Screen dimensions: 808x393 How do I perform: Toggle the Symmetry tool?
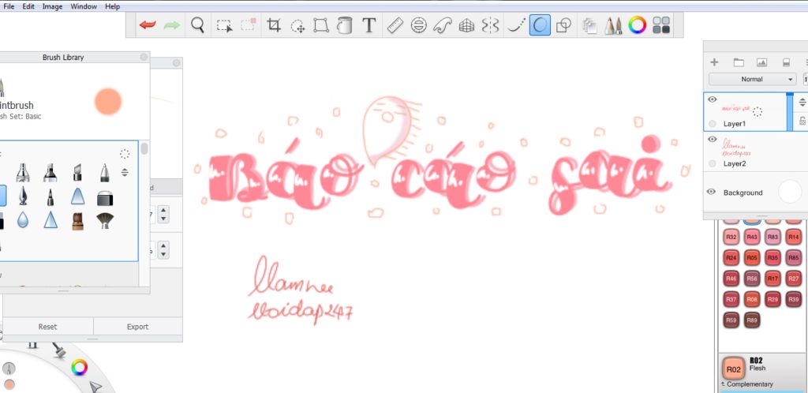tap(490, 25)
